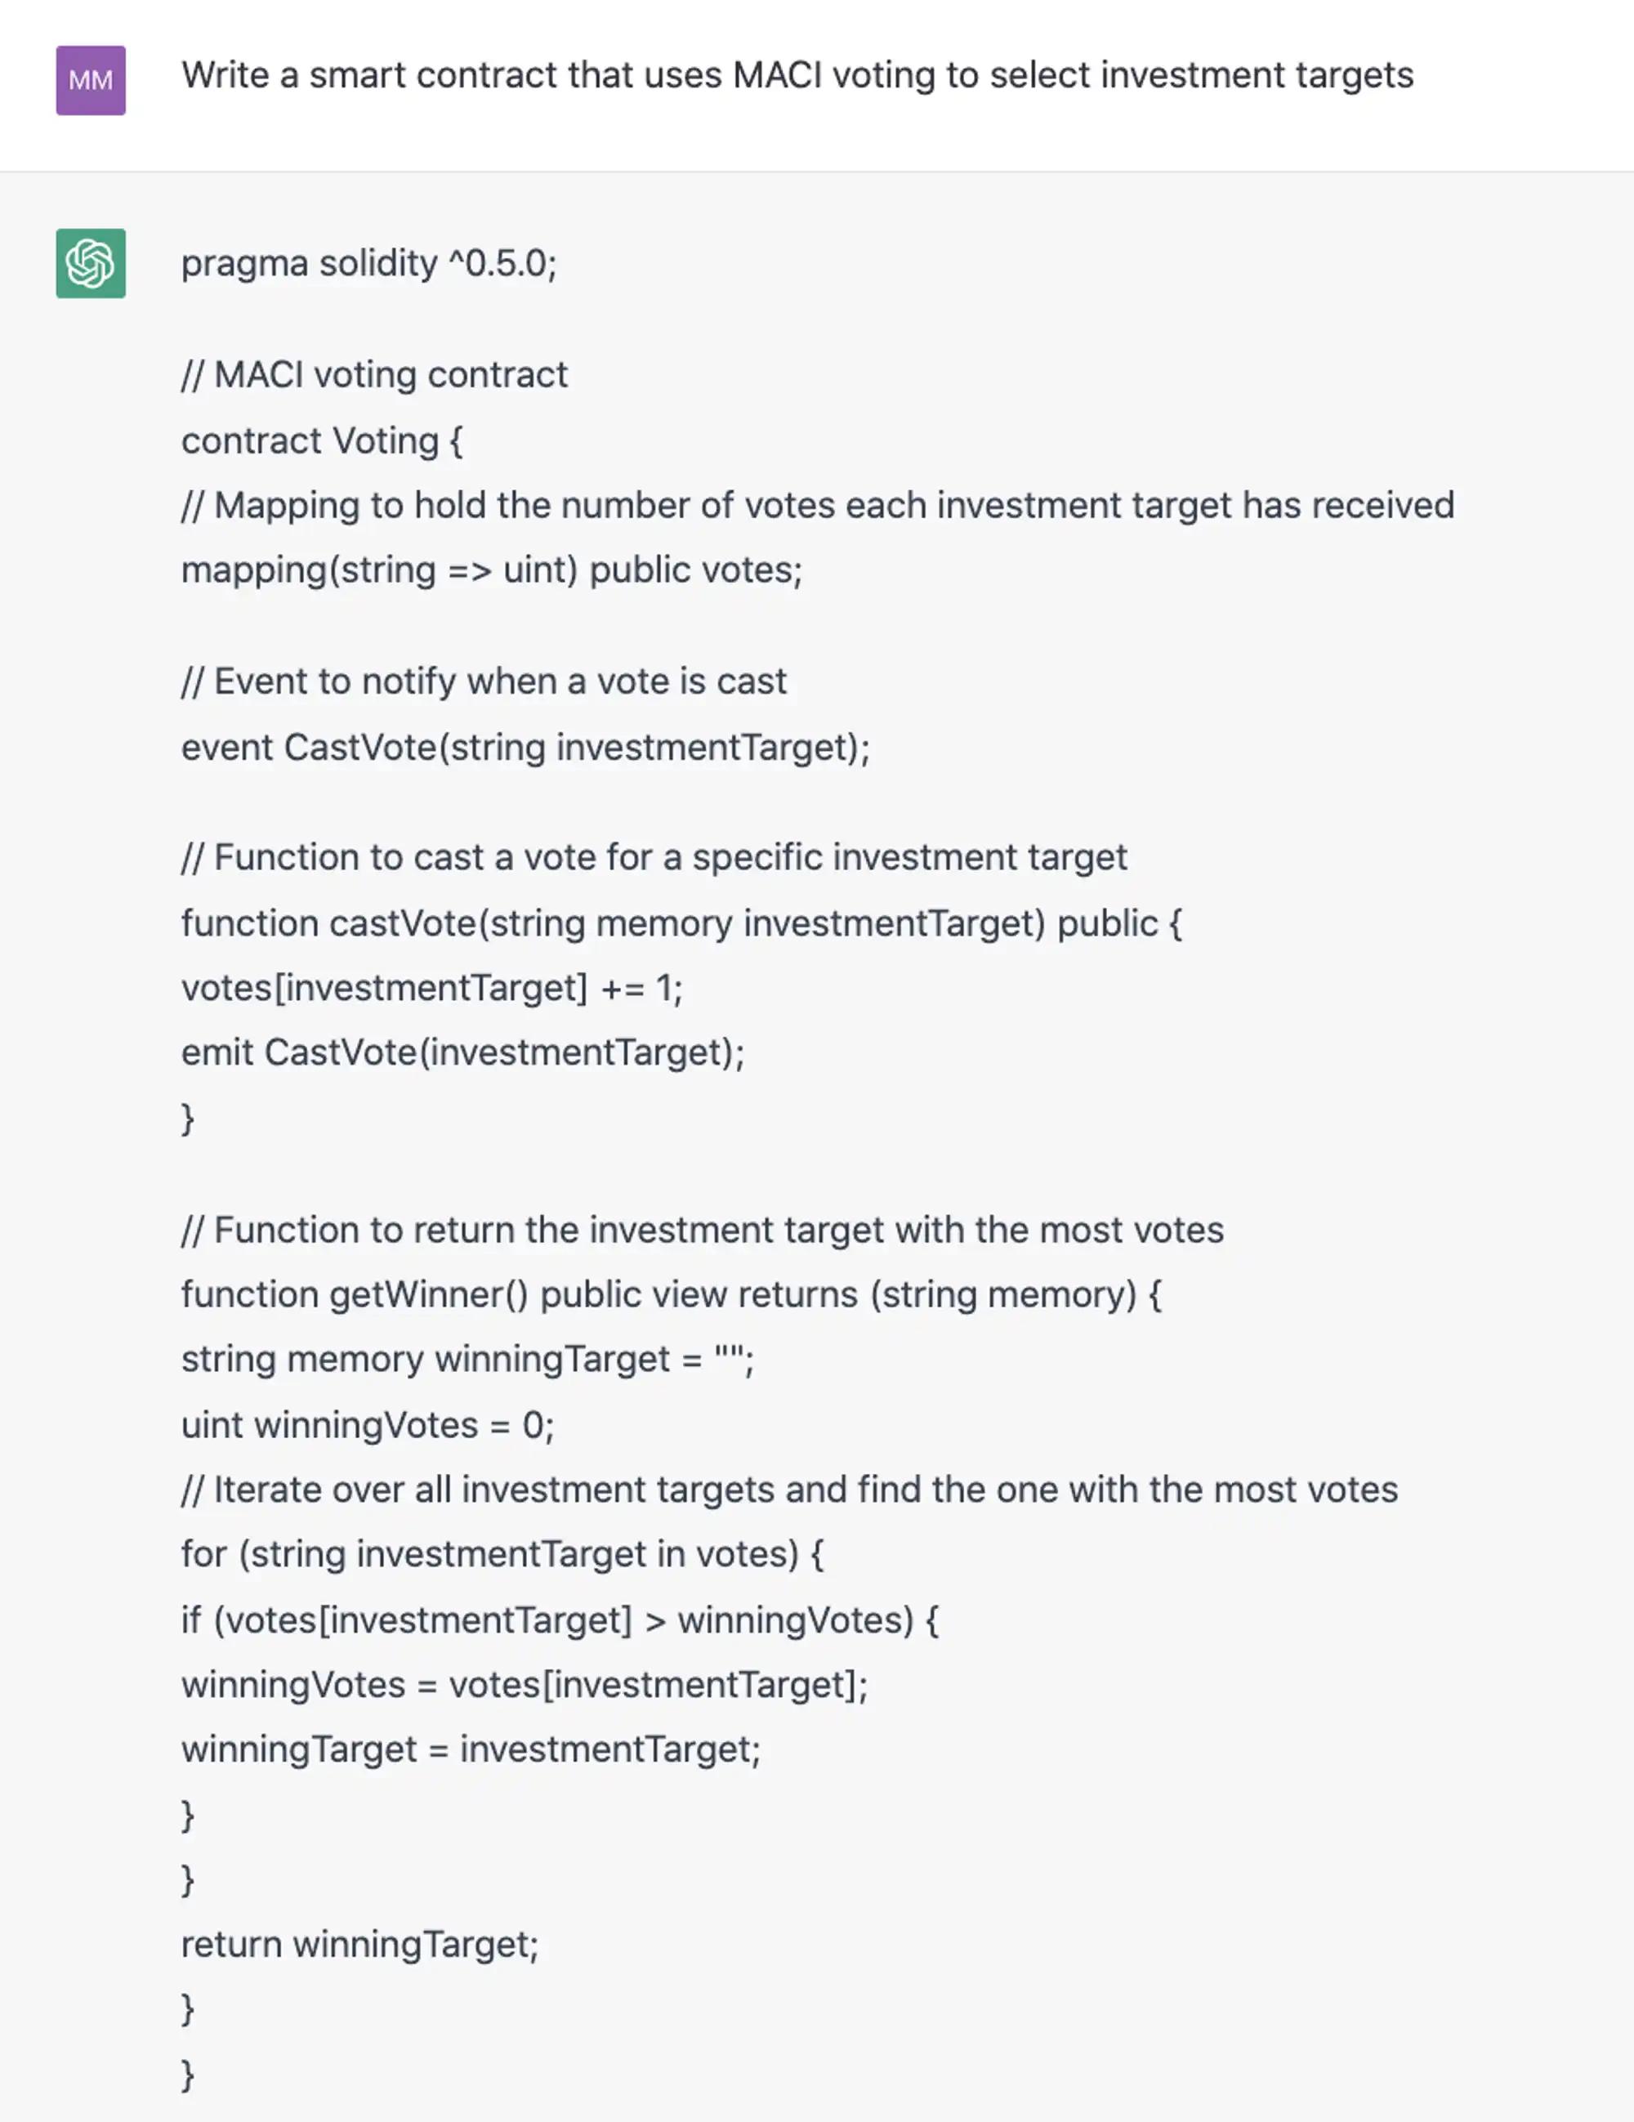Click the 'if (votes[investmentTarget] > winningVotes)' line
This screenshot has width=1634, height=2122.
click(x=560, y=1619)
